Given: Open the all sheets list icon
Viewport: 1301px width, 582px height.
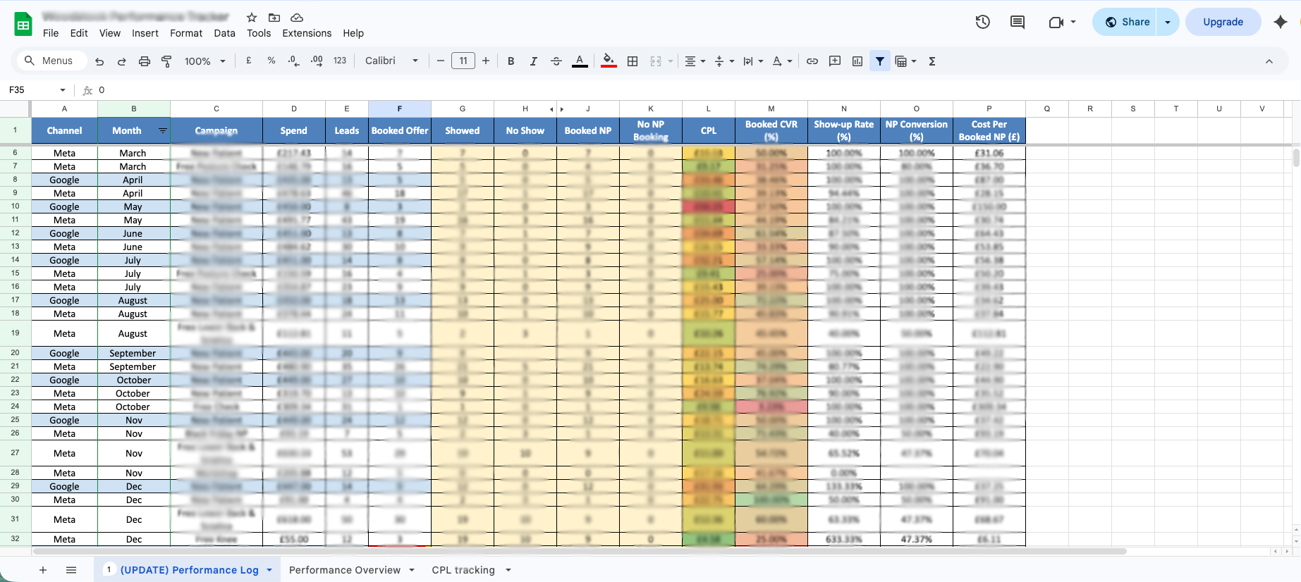Looking at the screenshot, I should pos(71,570).
